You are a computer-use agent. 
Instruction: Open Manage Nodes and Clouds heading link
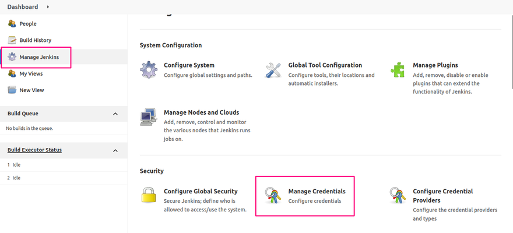tap(202, 112)
